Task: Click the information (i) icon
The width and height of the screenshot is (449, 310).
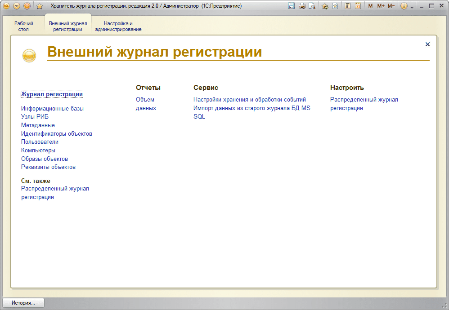Action: (x=404, y=6)
